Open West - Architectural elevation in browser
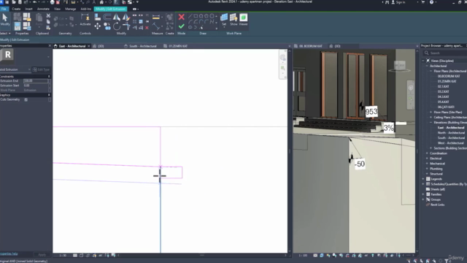The width and height of the screenshot is (467, 263). (451, 143)
